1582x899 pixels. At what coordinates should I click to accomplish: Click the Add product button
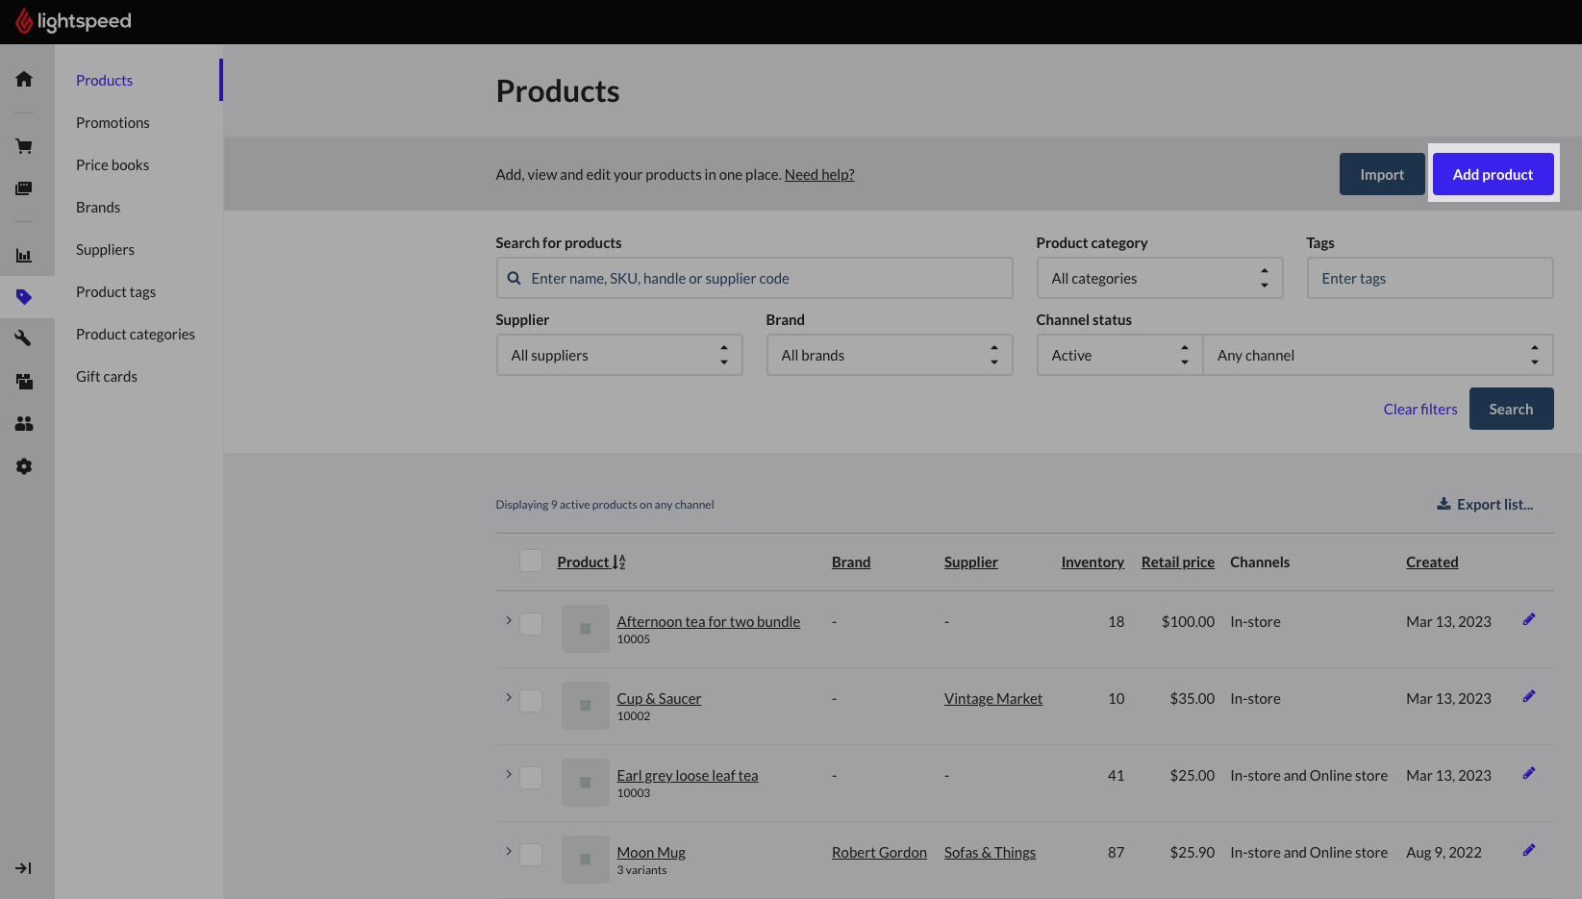1493,175
